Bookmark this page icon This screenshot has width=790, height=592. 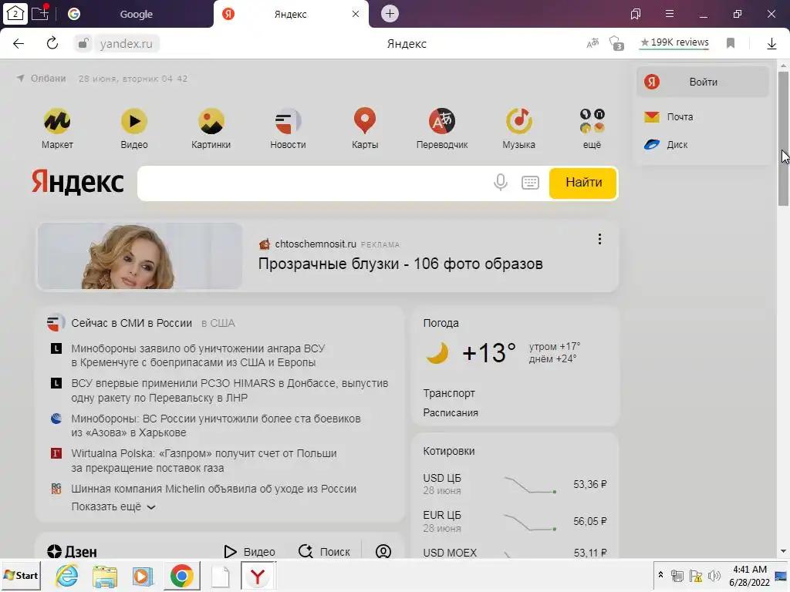pyautogui.click(x=731, y=43)
